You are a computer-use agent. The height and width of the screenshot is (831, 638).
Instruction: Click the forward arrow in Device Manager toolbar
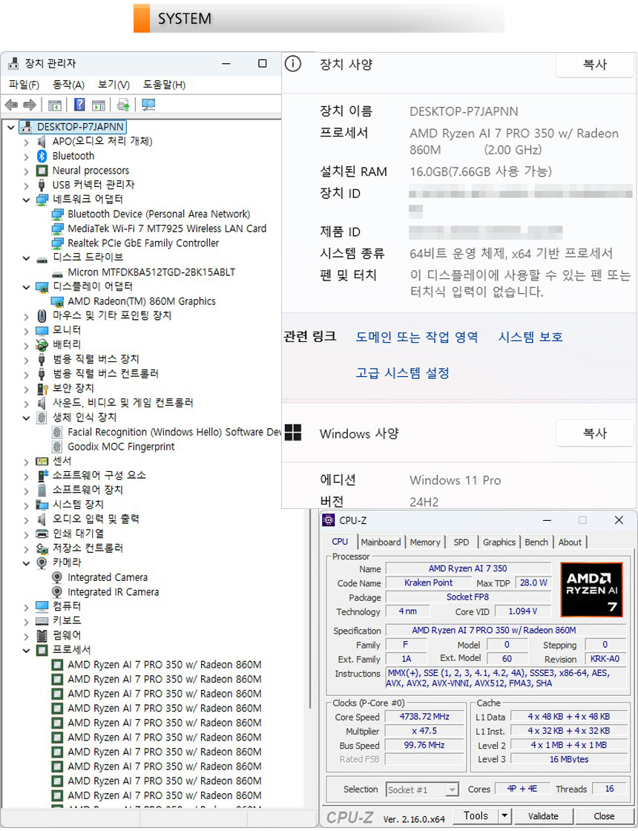pos(30,105)
